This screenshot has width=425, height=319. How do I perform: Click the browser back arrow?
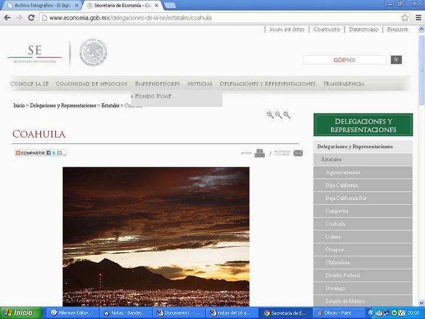tap(7, 18)
